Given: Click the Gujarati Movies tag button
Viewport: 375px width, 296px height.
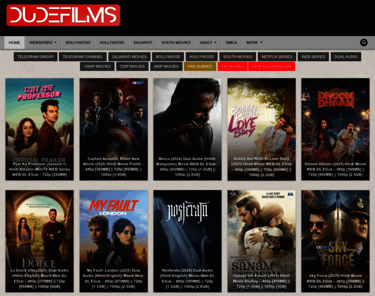Looking at the screenshot, I should tap(129, 57).
